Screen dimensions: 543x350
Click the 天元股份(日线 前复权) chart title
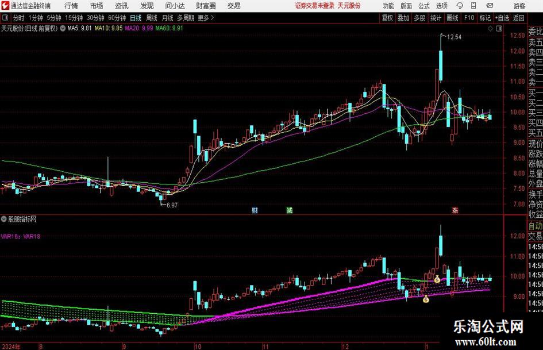(29, 28)
